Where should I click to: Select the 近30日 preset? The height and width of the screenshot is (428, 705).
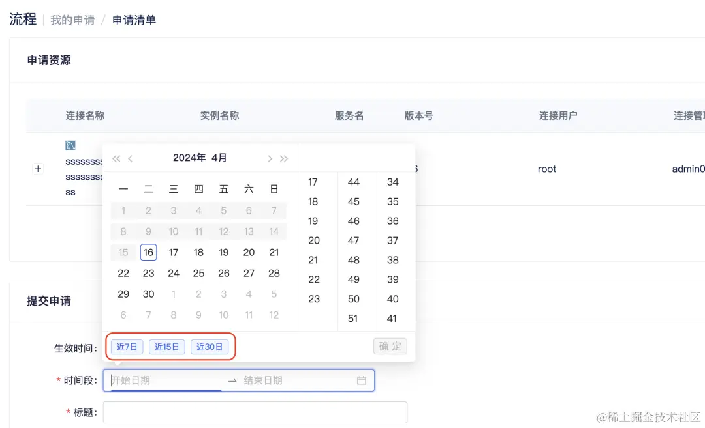pos(210,347)
